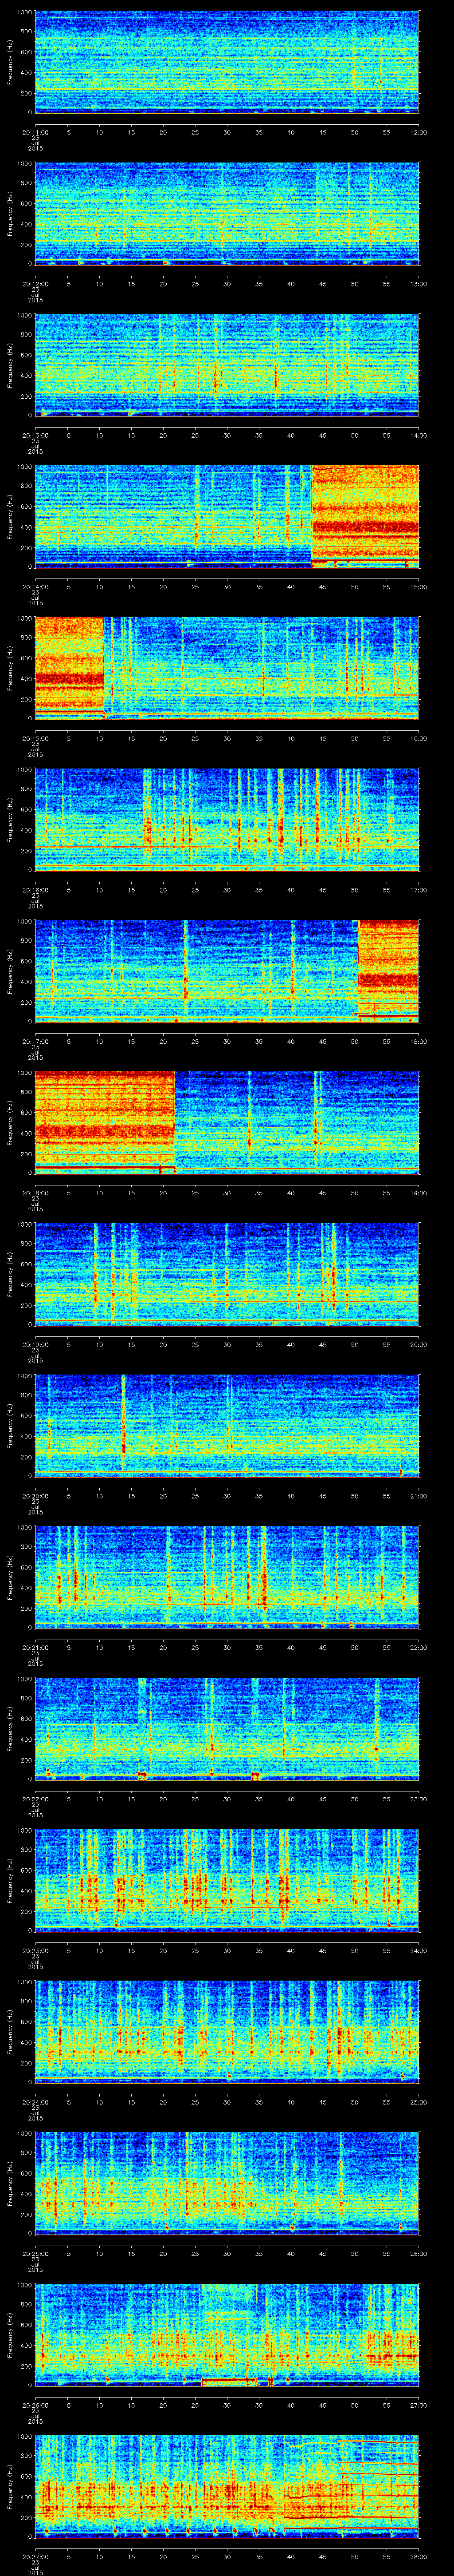Click the 18:00 end time label

[x=419, y=1041]
